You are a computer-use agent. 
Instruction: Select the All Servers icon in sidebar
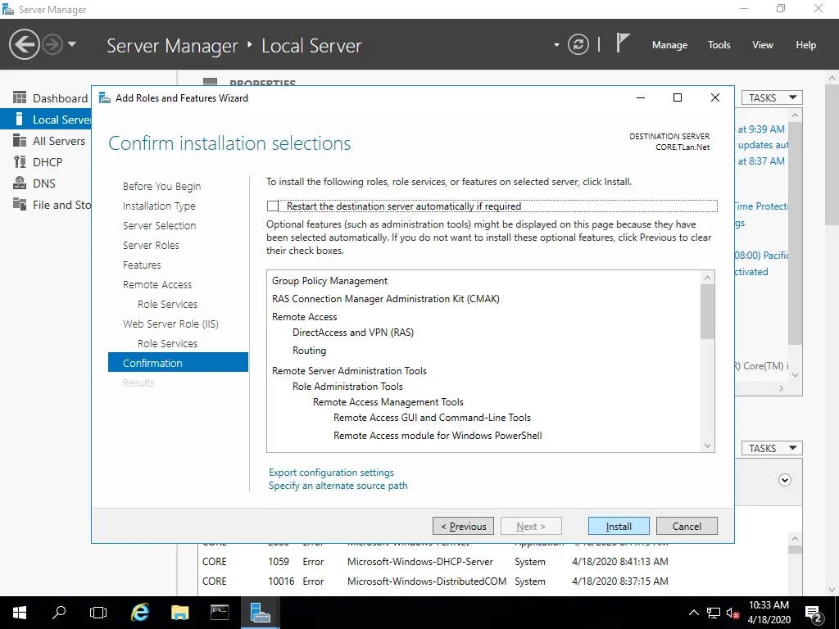click(x=20, y=141)
